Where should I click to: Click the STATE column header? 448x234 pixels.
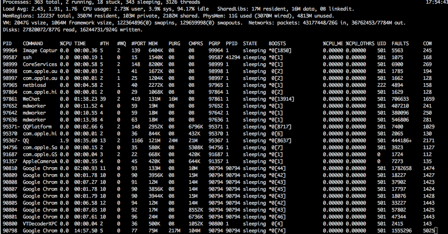coord(250,43)
